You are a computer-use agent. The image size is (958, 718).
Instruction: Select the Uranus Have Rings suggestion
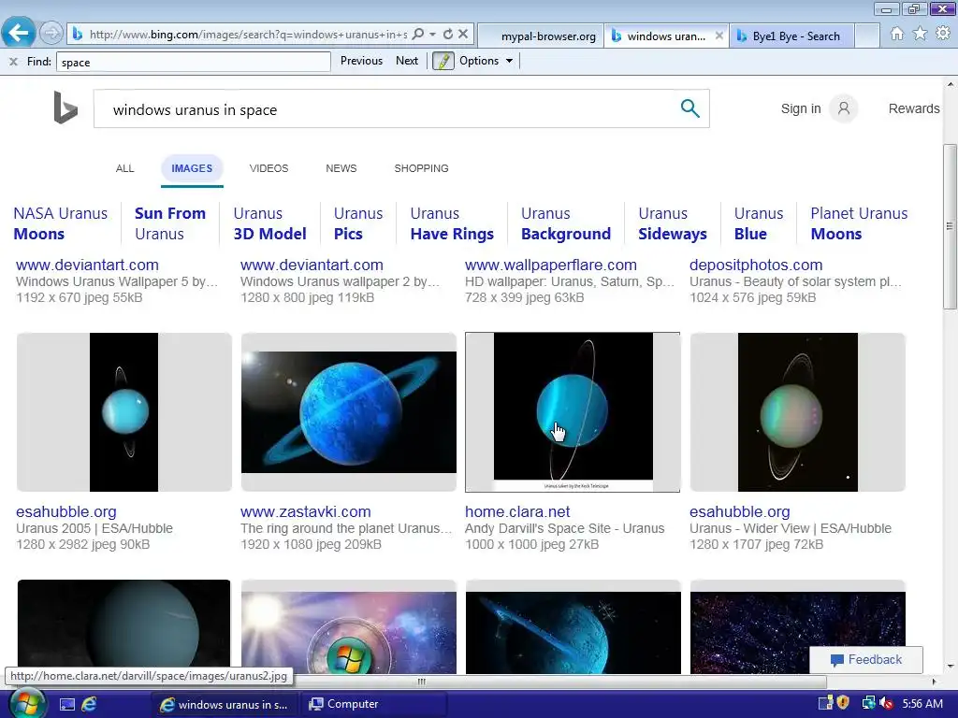[x=452, y=223]
